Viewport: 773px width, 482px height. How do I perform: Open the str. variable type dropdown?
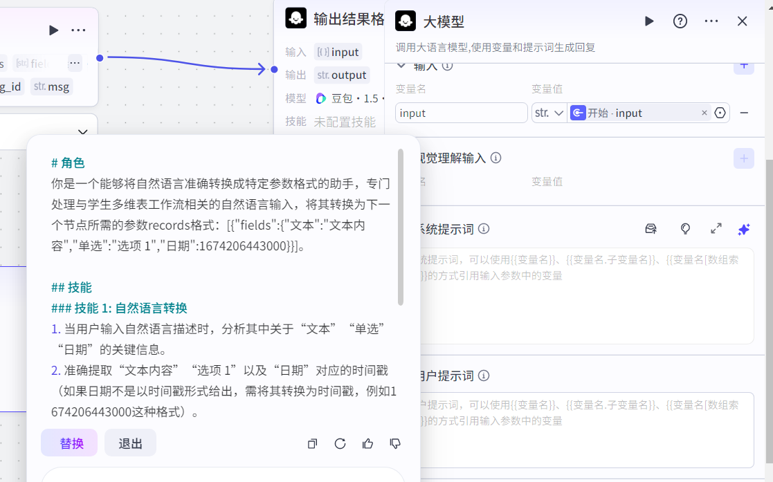coord(549,113)
